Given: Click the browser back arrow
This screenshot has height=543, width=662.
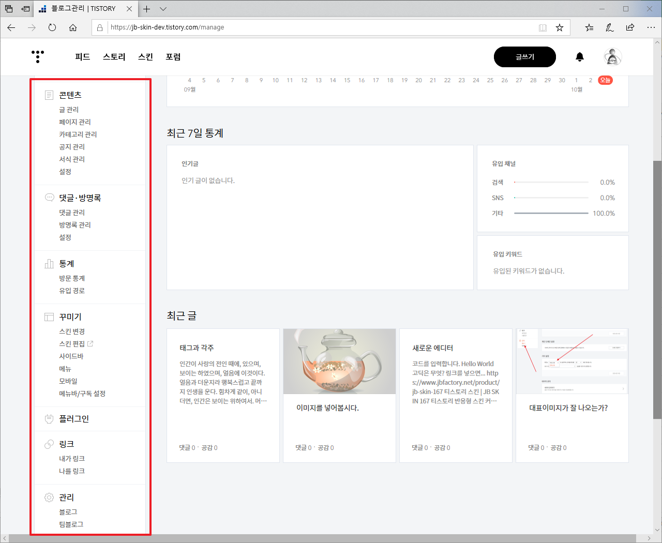Looking at the screenshot, I should coord(11,27).
